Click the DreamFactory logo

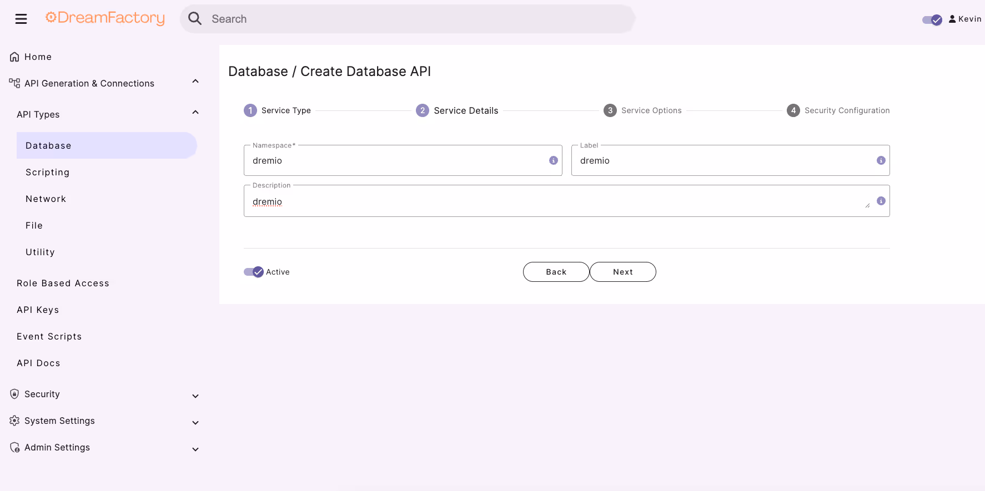[x=105, y=18]
